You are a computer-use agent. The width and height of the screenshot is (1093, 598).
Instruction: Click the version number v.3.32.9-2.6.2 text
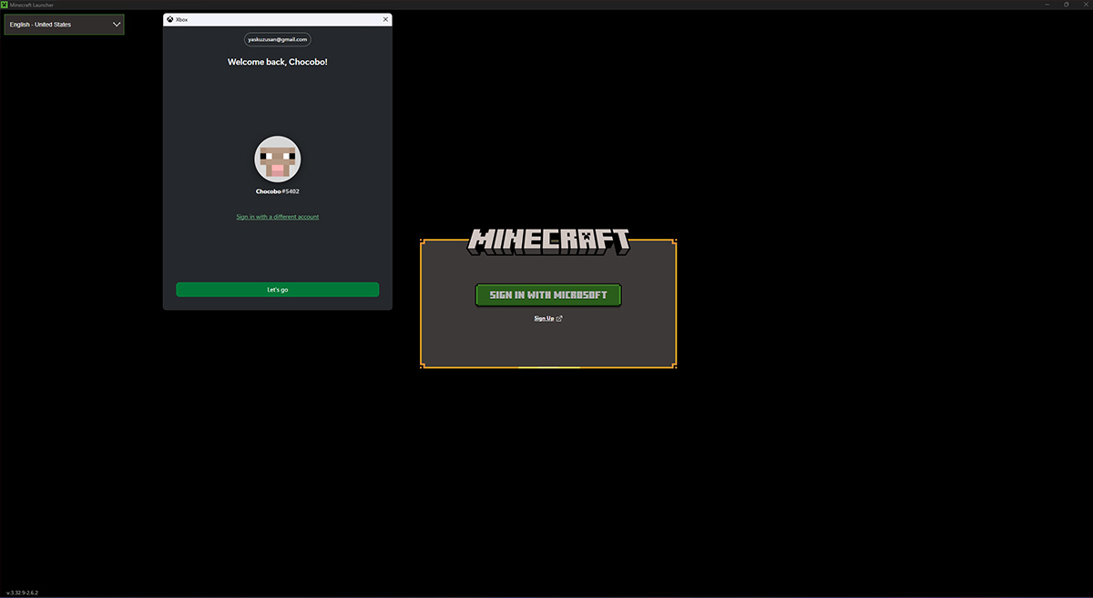[22, 593]
